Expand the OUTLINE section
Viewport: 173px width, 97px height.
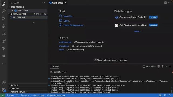pyautogui.click(x=28, y=85)
